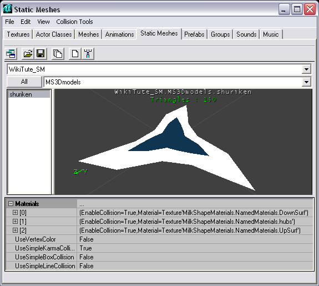Click the add-to-level icon in toolbar
Screen dimensions: 319x286
[x=88, y=54]
